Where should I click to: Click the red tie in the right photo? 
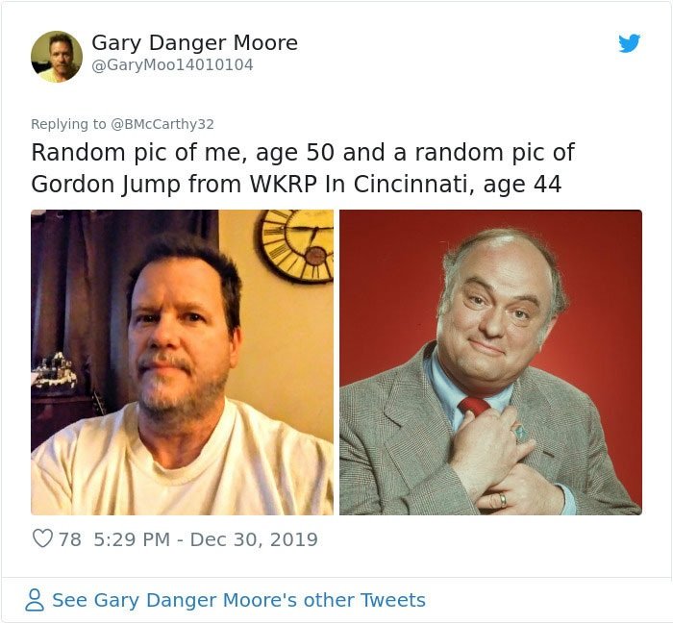[473, 407]
